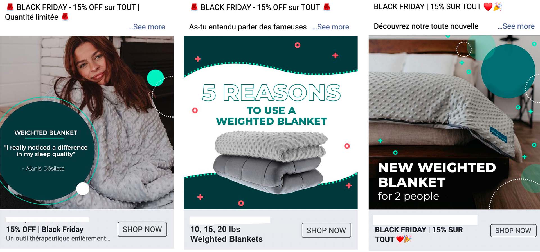This screenshot has width=540, height=252.
Task: Click the siren emoji after "Quantité limitée"
Action: [65, 17]
